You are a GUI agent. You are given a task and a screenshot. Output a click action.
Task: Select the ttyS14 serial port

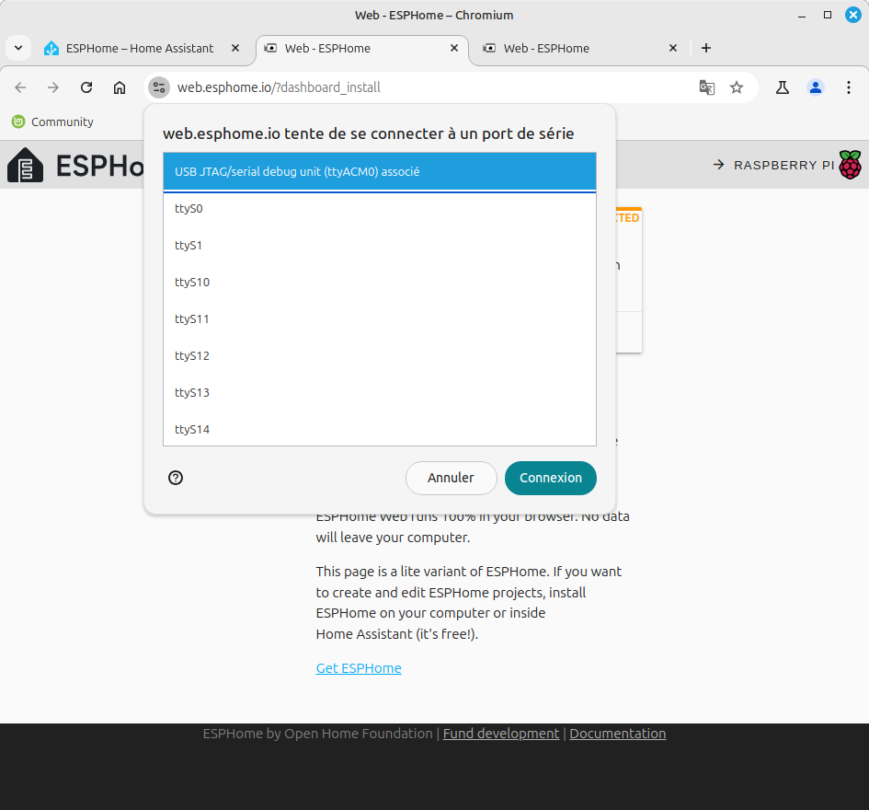click(380, 429)
